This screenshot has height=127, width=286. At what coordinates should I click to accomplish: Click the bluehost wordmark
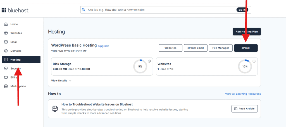tap(18, 10)
